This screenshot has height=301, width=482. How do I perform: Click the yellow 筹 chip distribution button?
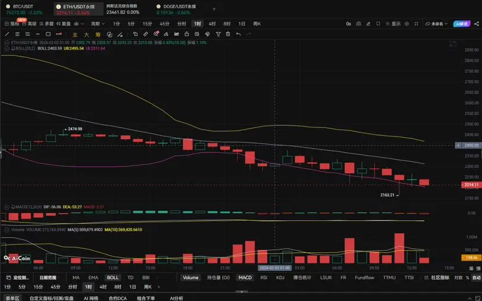pos(98,34)
